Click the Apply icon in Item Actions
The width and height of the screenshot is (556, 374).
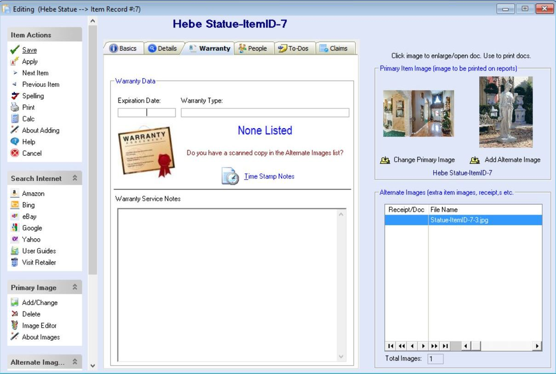click(x=15, y=61)
